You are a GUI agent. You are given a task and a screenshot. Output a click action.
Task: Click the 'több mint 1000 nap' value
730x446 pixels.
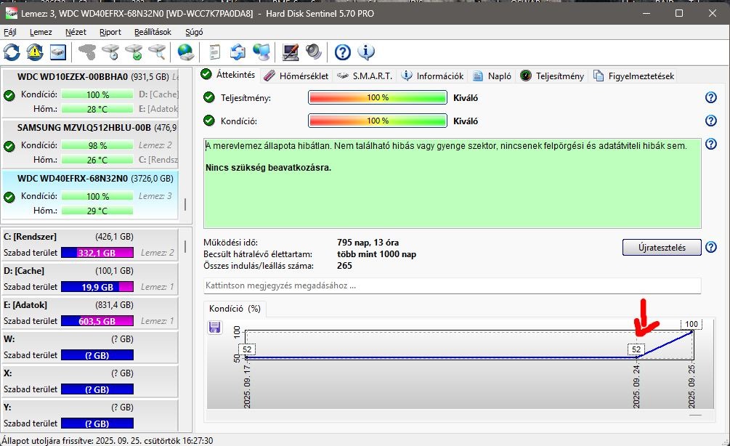[x=377, y=254]
